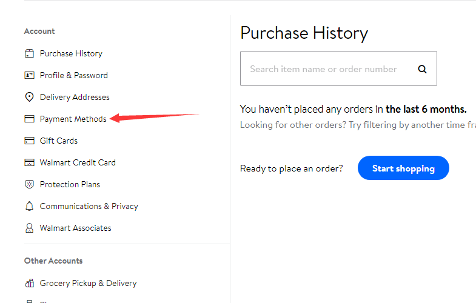Click the Delivery Addresses pin icon
Screen dimensions: 476x303
[29, 97]
